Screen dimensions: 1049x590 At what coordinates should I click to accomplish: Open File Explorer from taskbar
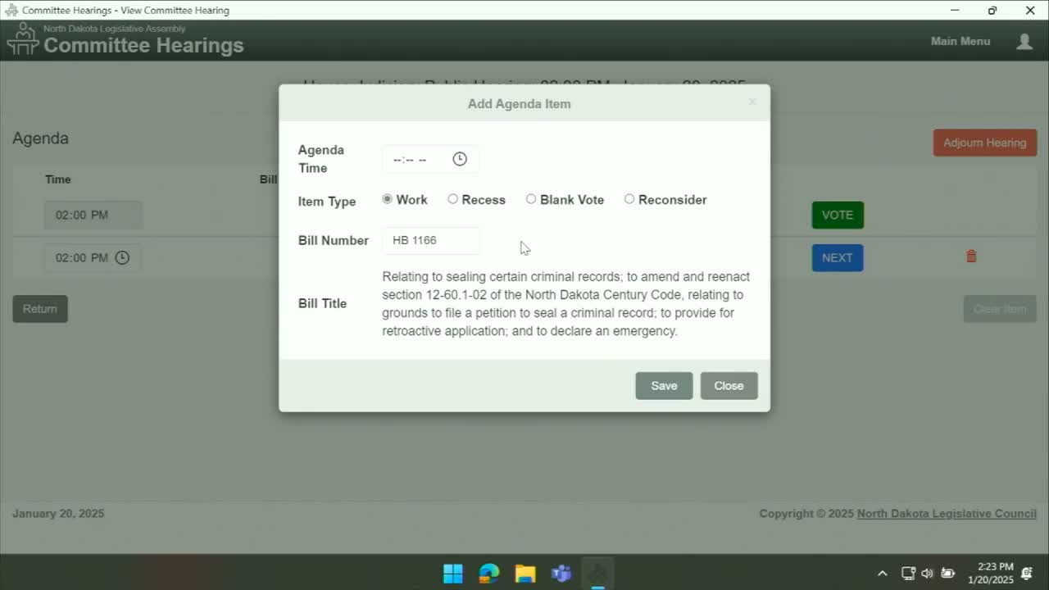click(525, 573)
